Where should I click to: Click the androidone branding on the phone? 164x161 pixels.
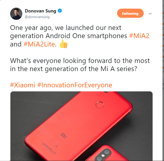pyautogui.click(x=49, y=148)
